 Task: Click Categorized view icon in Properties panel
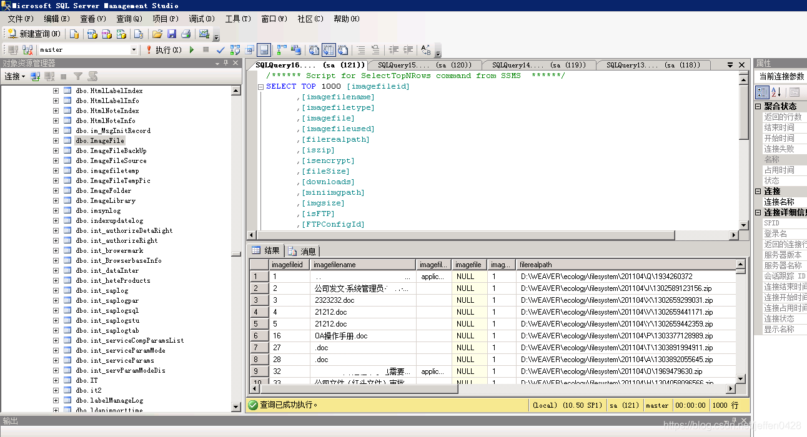click(x=763, y=92)
